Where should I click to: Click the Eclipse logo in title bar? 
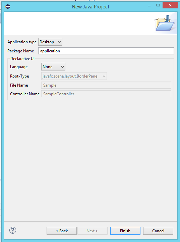point(8,7)
